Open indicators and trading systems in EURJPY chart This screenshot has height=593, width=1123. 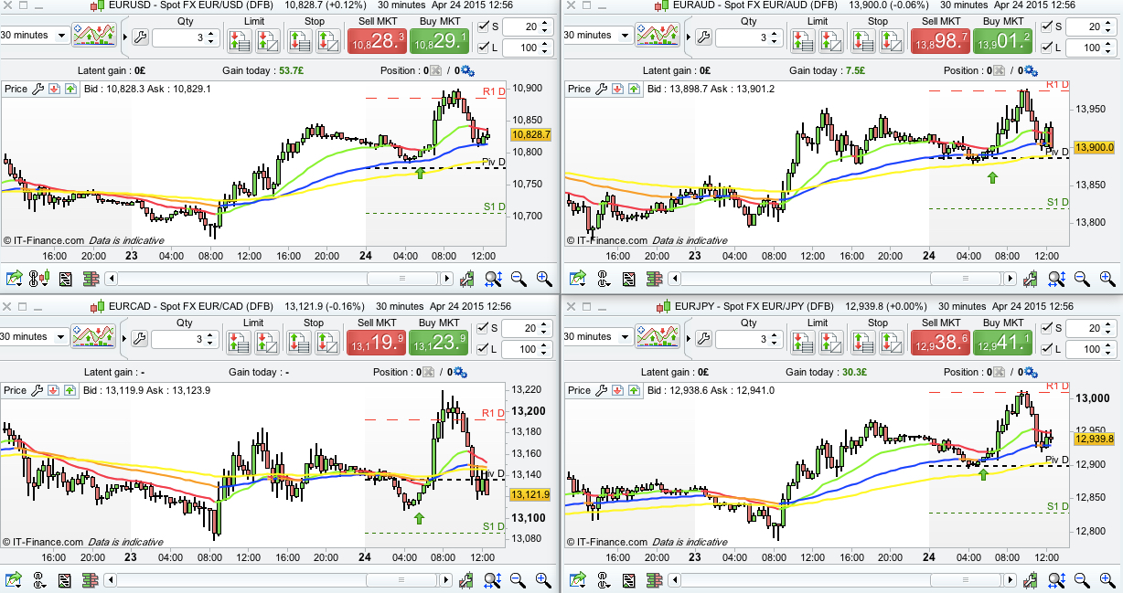[x=658, y=338]
